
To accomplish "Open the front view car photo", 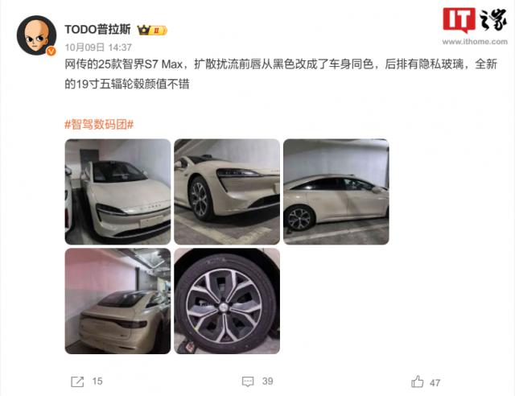I will 118,192.
